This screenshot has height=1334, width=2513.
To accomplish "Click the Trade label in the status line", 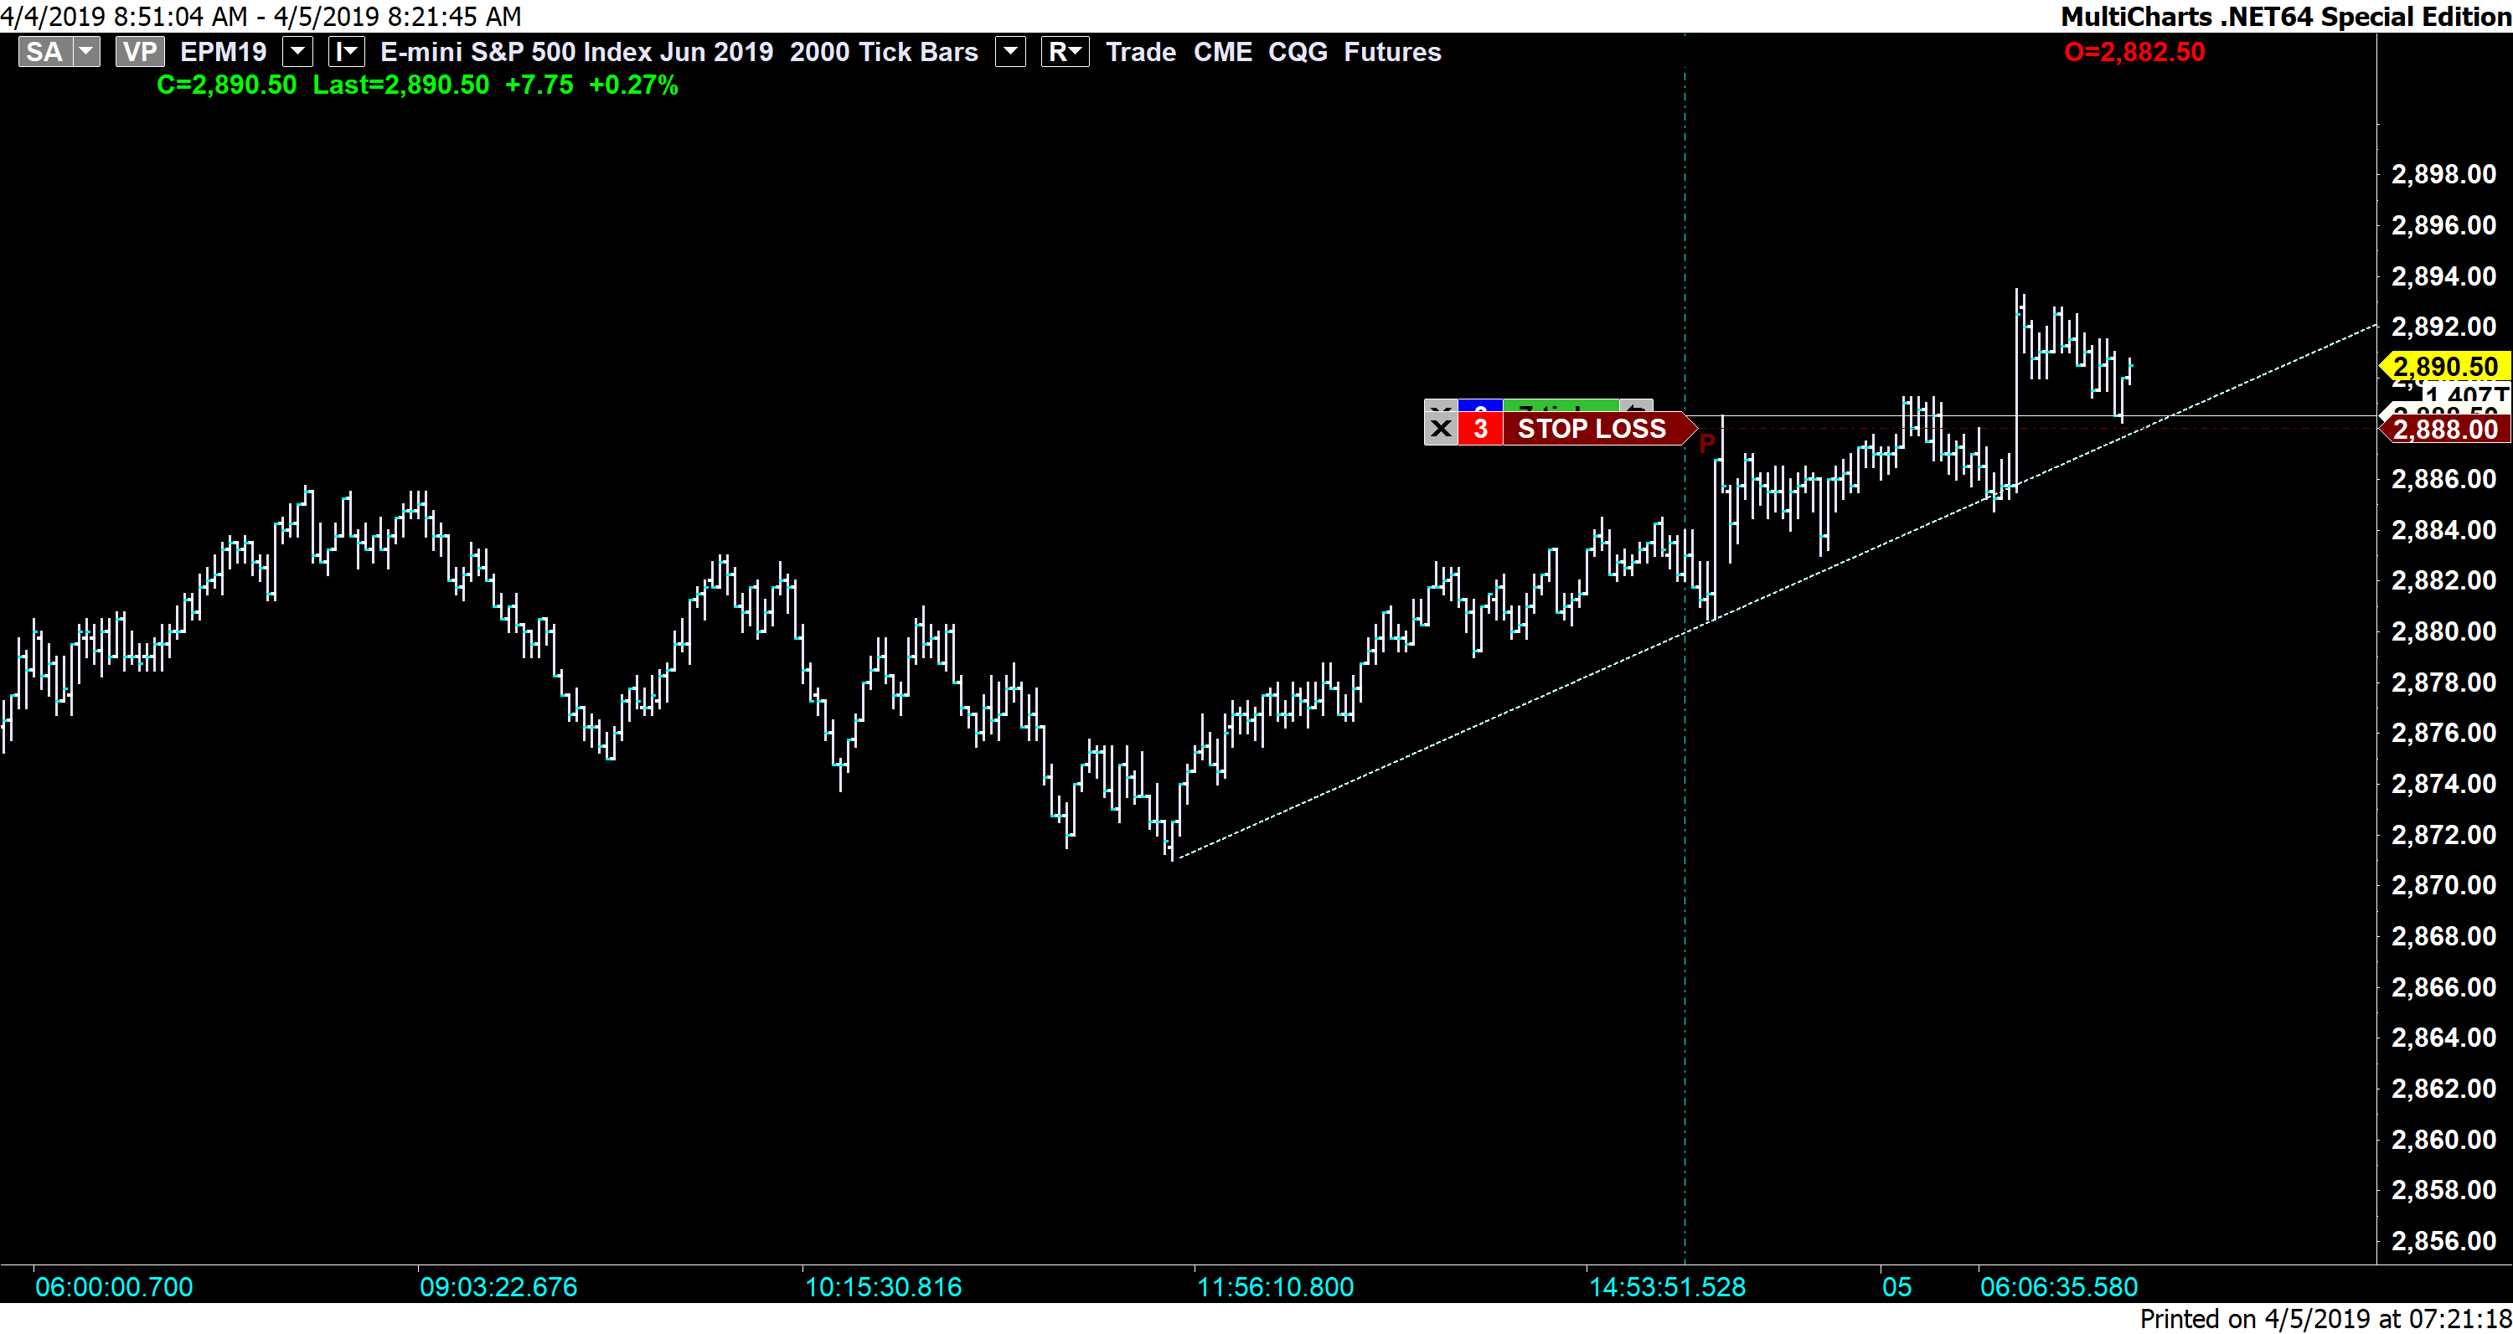I will [1140, 52].
